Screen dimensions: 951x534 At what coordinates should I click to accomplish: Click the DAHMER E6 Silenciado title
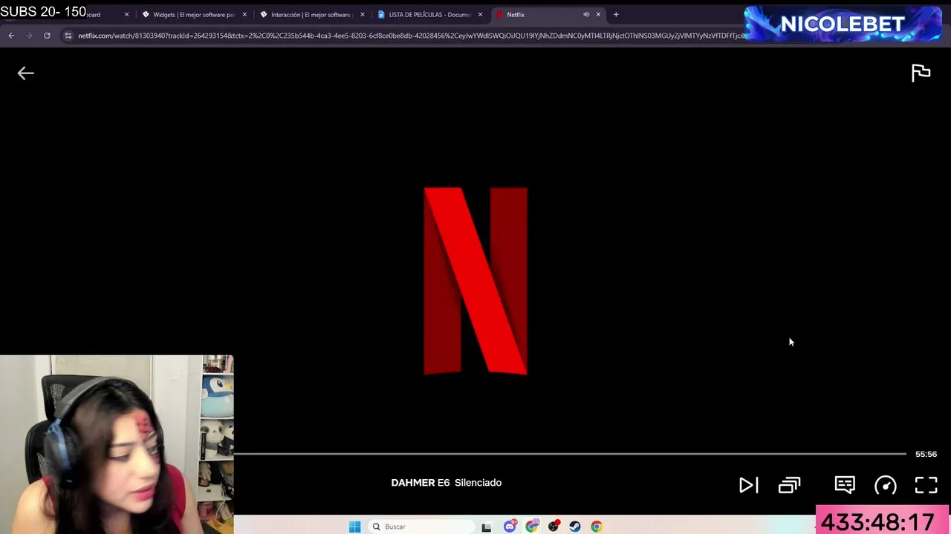coord(446,483)
